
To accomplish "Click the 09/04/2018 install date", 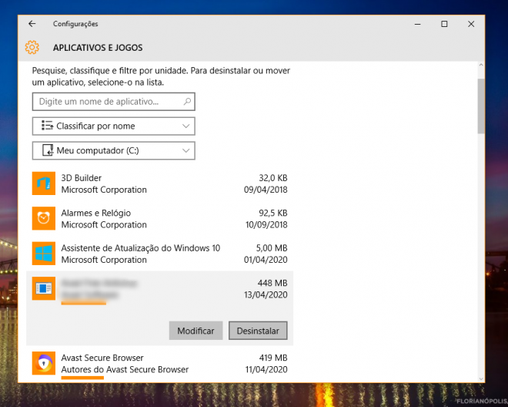I will pos(266,190).
